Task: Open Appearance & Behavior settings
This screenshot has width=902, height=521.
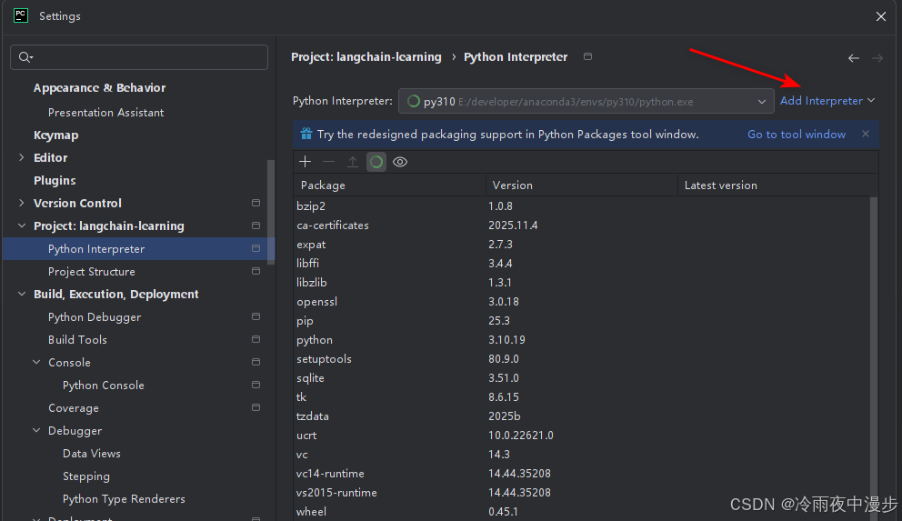Action: (x=99, y=88)
